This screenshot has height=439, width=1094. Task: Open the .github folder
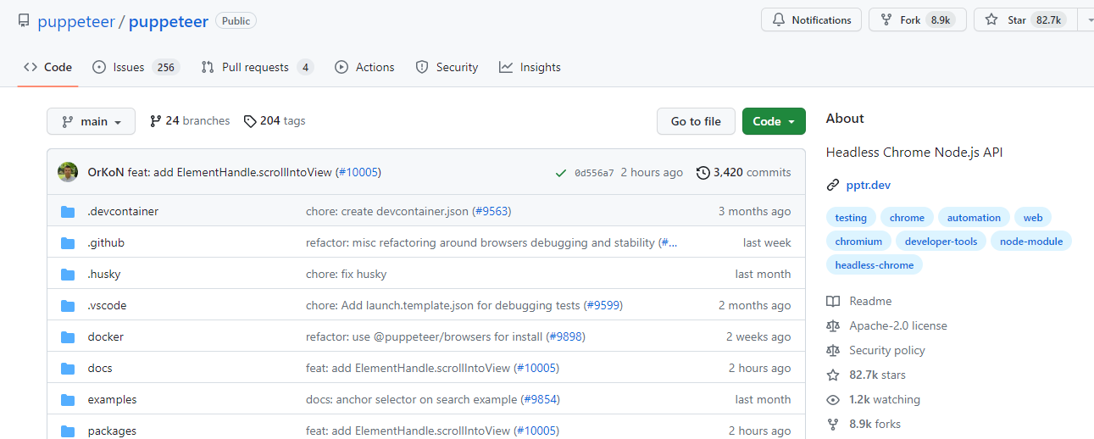point(106,243)
